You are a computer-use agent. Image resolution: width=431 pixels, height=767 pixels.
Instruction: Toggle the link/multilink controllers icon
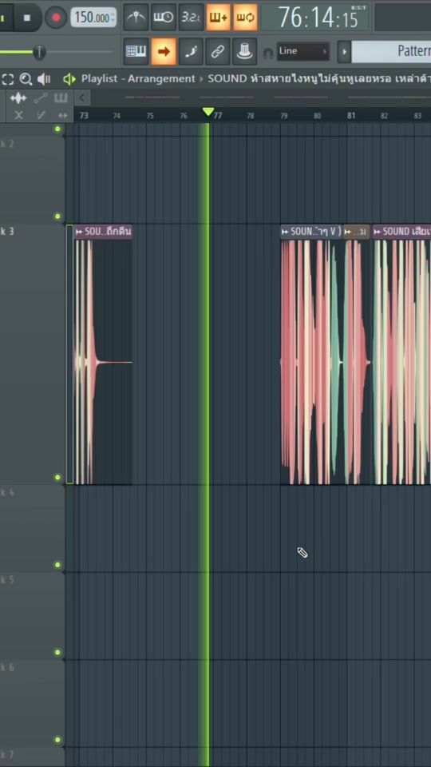coord(218,51)
